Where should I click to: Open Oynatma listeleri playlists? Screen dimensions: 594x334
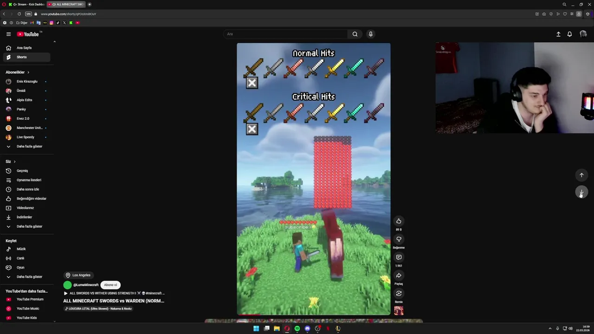pyautogui.click(x=27, y=180)
